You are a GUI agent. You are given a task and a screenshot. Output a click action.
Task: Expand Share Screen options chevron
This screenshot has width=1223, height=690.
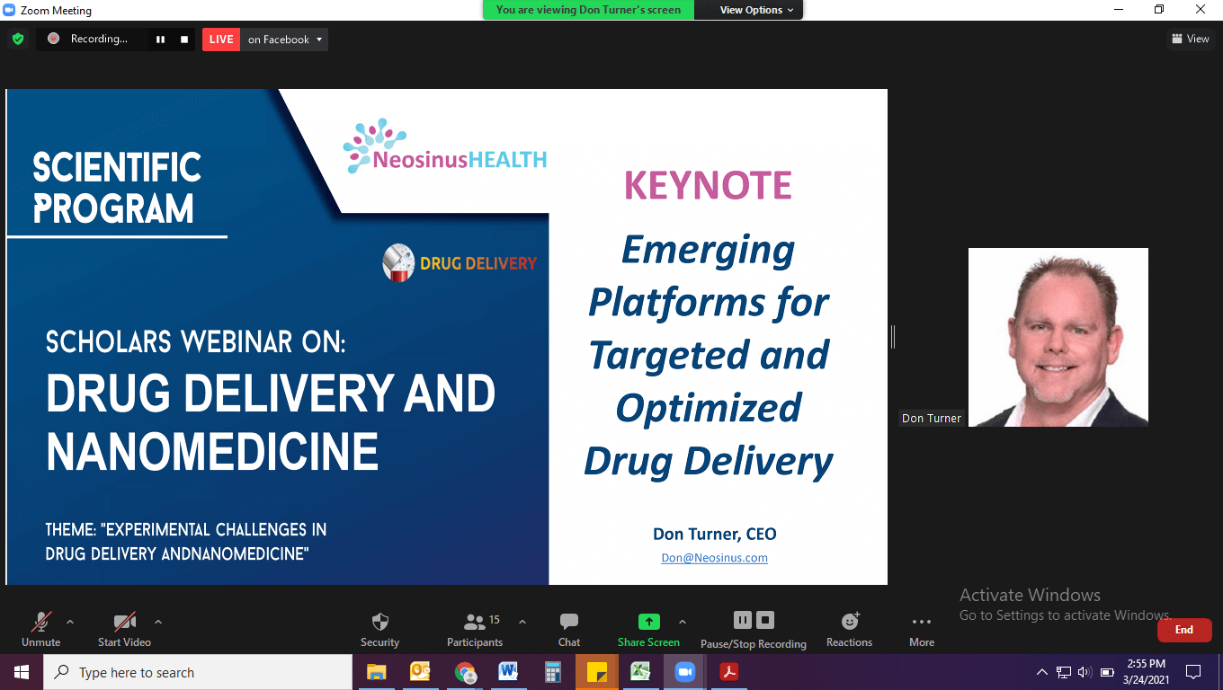coord(683,622)
